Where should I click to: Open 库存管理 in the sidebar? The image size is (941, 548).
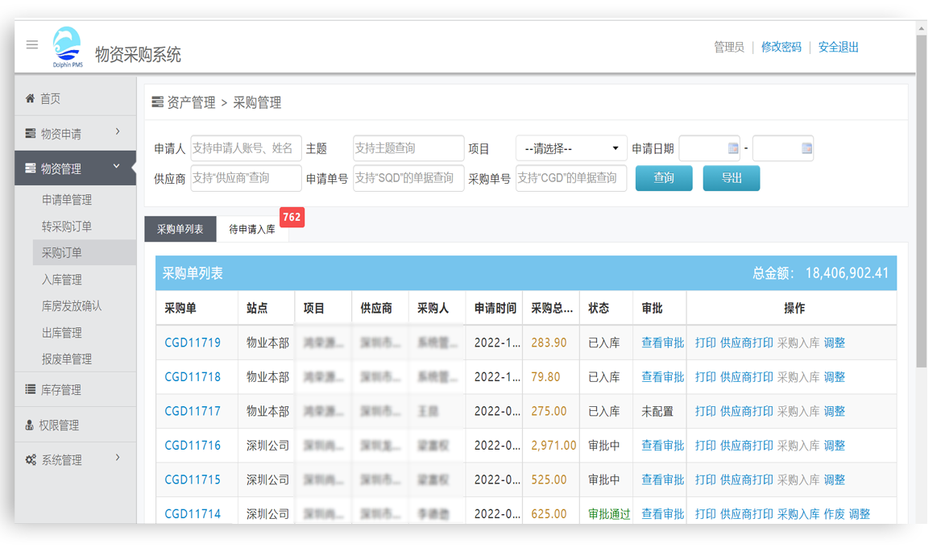tap(61, 390)
